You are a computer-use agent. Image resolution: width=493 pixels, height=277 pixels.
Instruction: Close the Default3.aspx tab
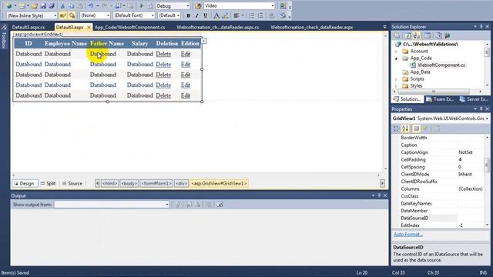pos(89,28)
